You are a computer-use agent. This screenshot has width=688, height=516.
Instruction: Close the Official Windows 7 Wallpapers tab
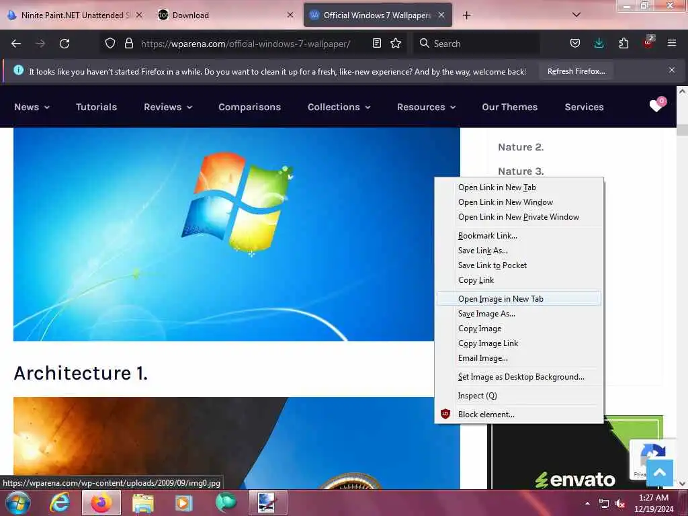click(x=441, y=15)
